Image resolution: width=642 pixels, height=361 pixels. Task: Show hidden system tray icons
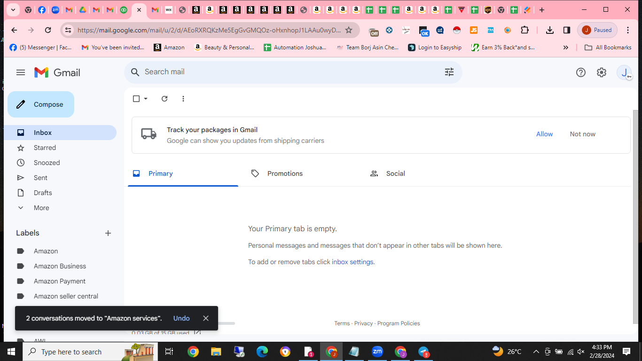click(536, 352)
